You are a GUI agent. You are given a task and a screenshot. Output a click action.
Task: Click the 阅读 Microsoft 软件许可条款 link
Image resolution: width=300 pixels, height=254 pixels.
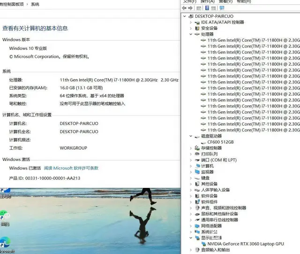71,168
